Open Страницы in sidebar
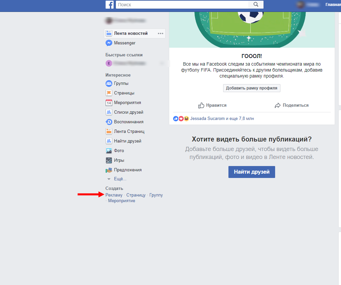 click(124, 93)
